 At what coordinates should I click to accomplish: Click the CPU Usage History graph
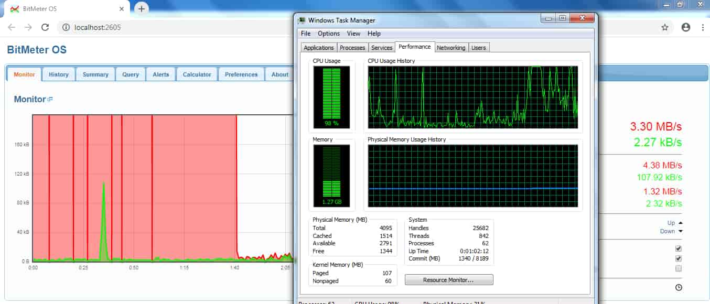click(472, 97)
